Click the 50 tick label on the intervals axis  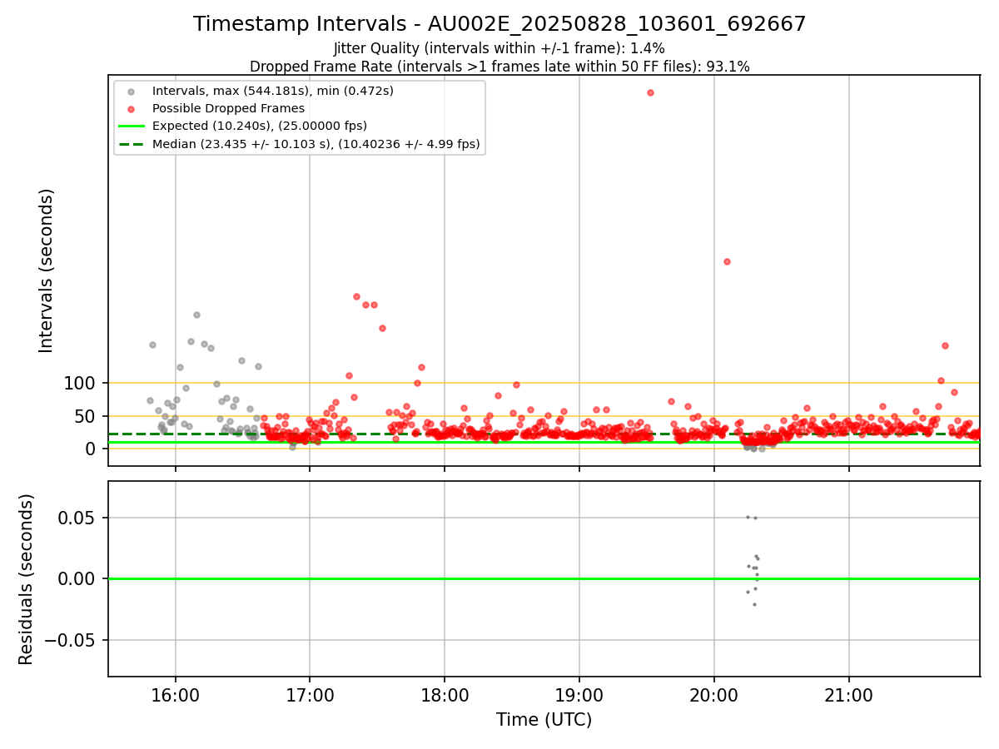coord(86,416)
